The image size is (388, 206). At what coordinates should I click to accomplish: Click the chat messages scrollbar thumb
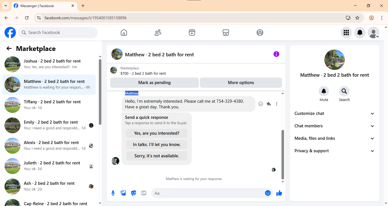(x=283, y=154)
